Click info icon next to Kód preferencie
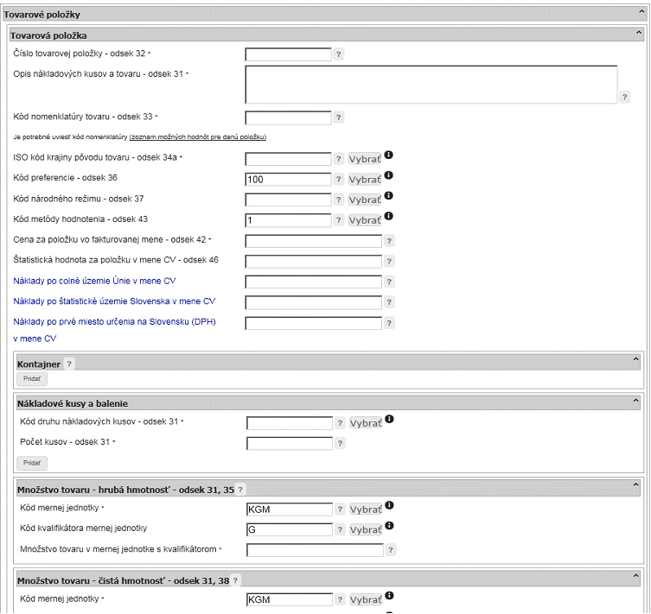This screenshot has width=651, height=614. (x=388, y=175)
